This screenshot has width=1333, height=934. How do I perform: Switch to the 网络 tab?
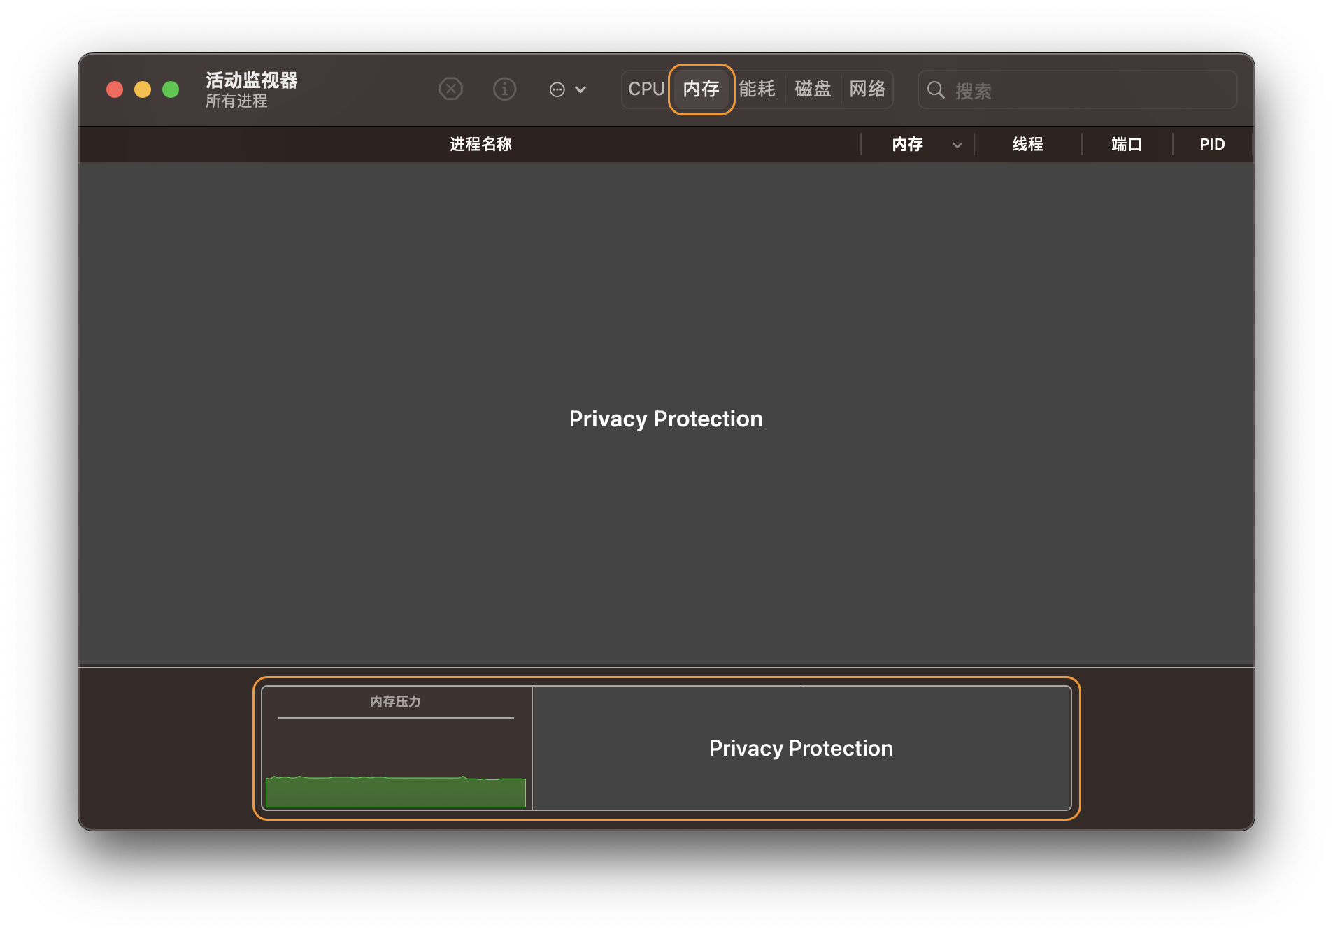[867, 89]
